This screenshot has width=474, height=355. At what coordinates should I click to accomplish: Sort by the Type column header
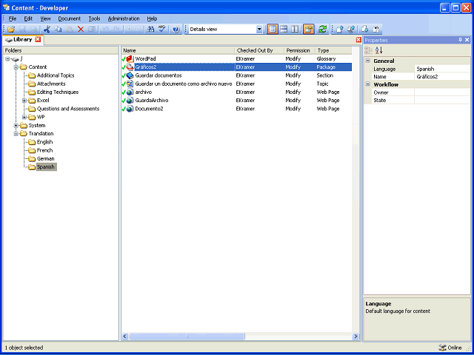point(333,50)
